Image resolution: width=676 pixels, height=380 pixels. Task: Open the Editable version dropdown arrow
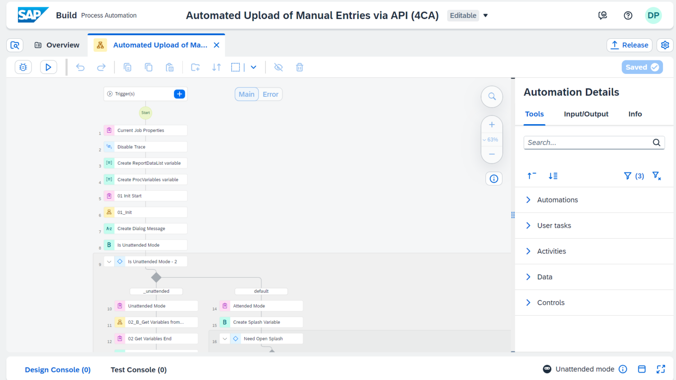click(485, 15)
